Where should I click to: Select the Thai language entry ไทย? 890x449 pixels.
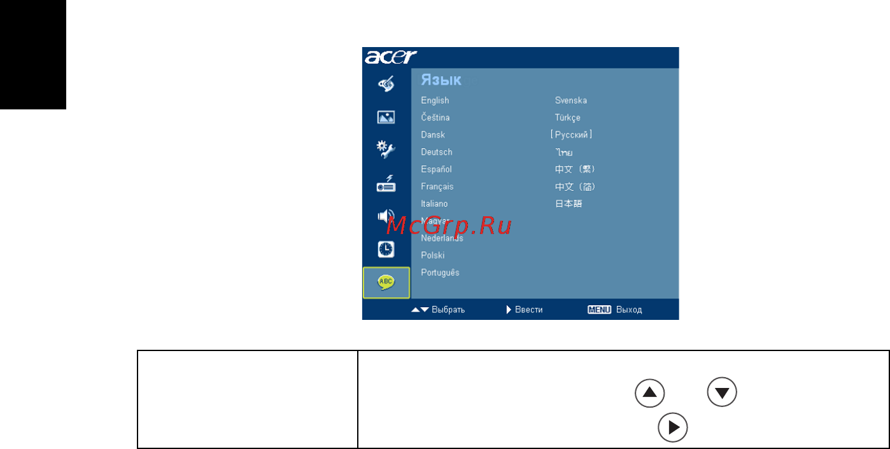pyautogui.click(x=564, y=153)
